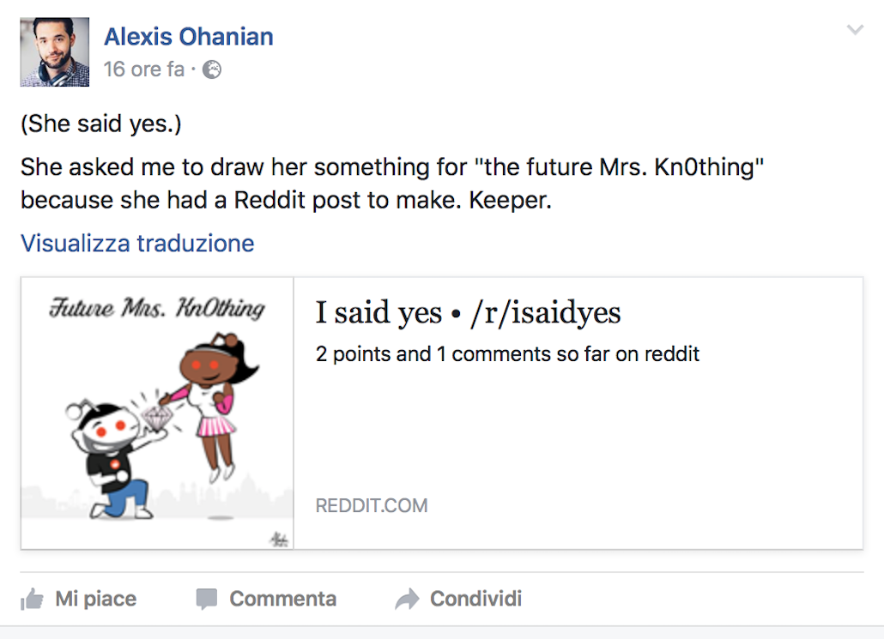Viewport: 884px width, 639px height.
Task: Click the arrow Condividi share icon
Action: pyautogui.click(x=407, y=599)
